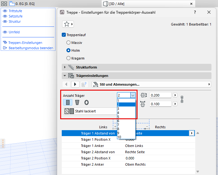Click the floor plan tab icon for 0. EG

12,4
